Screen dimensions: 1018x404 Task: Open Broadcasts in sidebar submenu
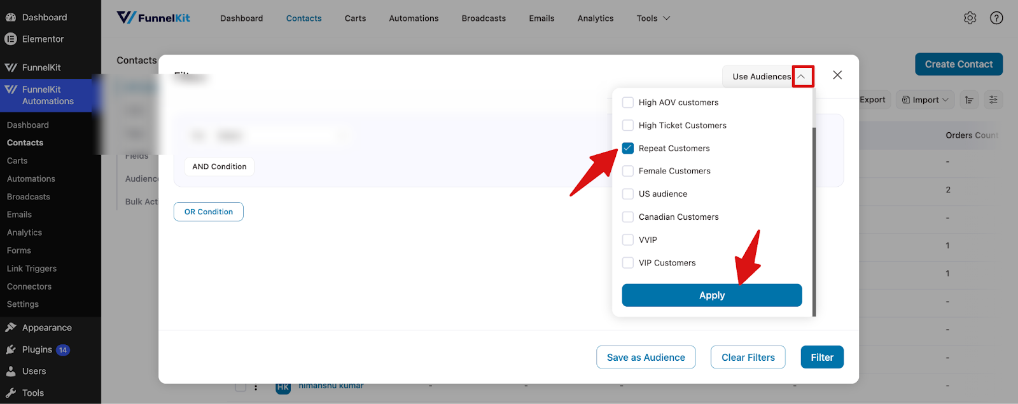[29, 197]
